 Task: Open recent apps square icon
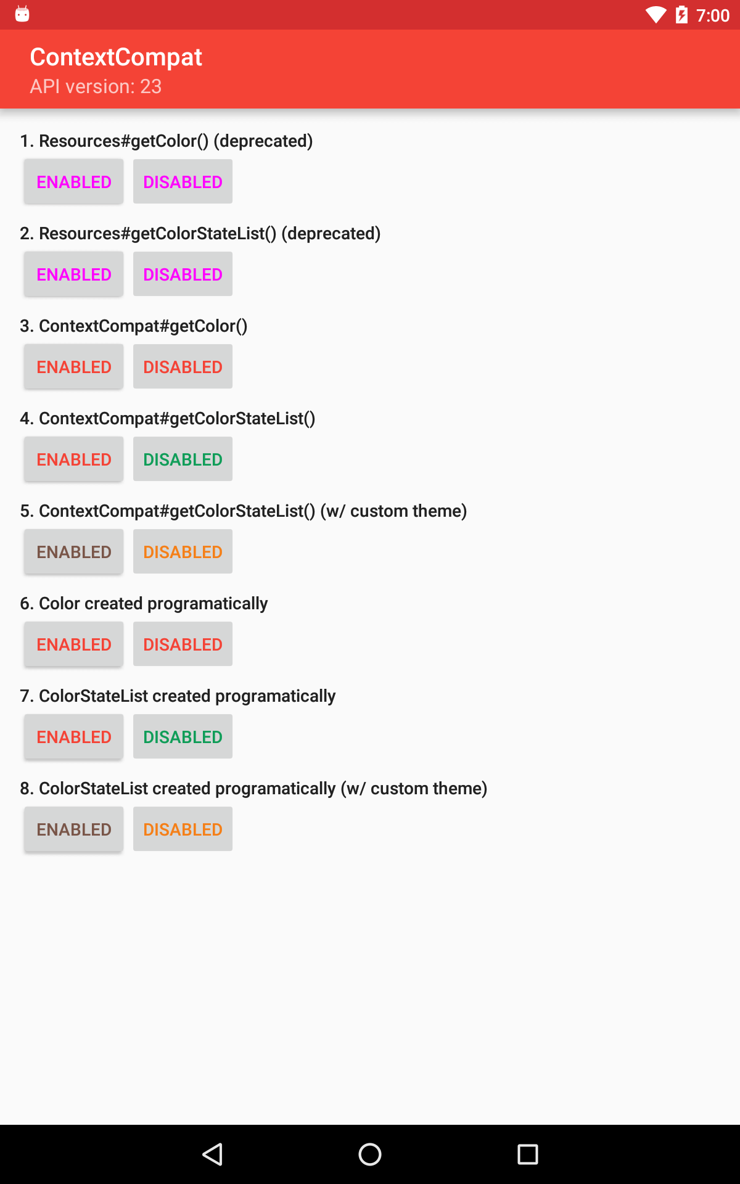coord(528,1154)
